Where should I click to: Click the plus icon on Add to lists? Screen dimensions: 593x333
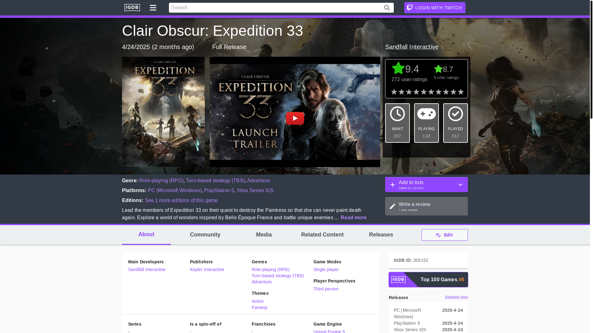pyautogui.click(x=393, y=185)
